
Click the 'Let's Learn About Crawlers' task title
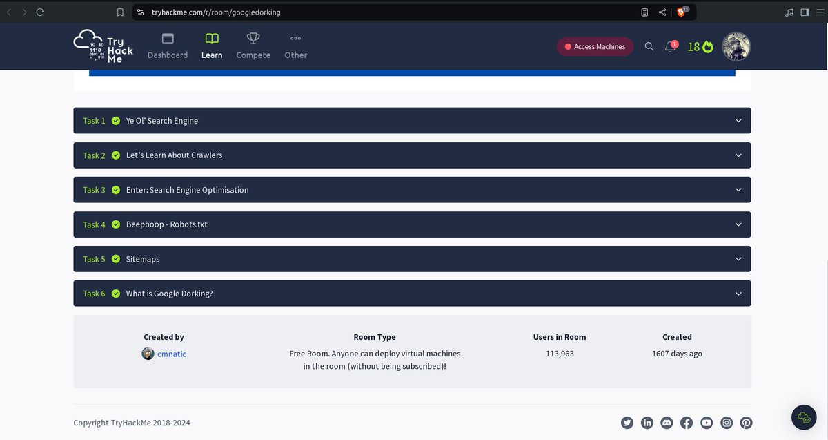click(x=175, y=155)
